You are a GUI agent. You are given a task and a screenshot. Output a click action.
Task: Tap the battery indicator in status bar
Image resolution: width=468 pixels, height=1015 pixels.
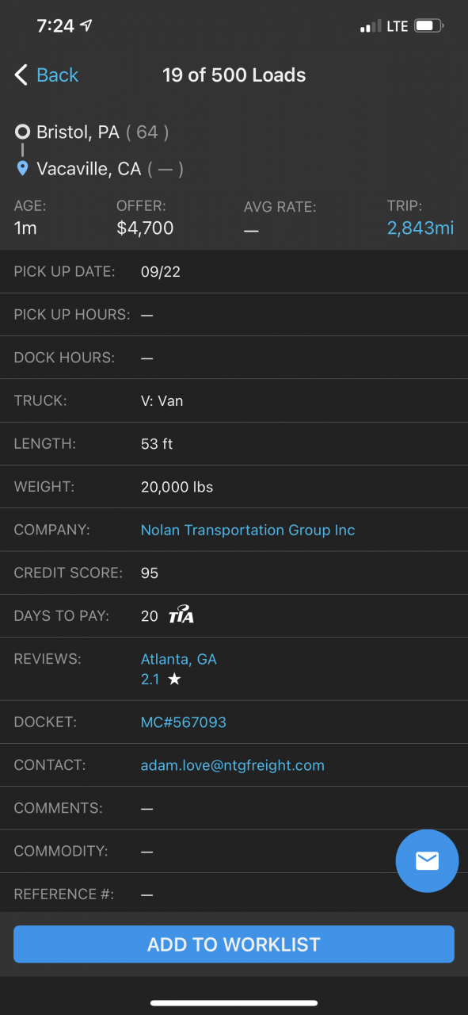point(428,26)
